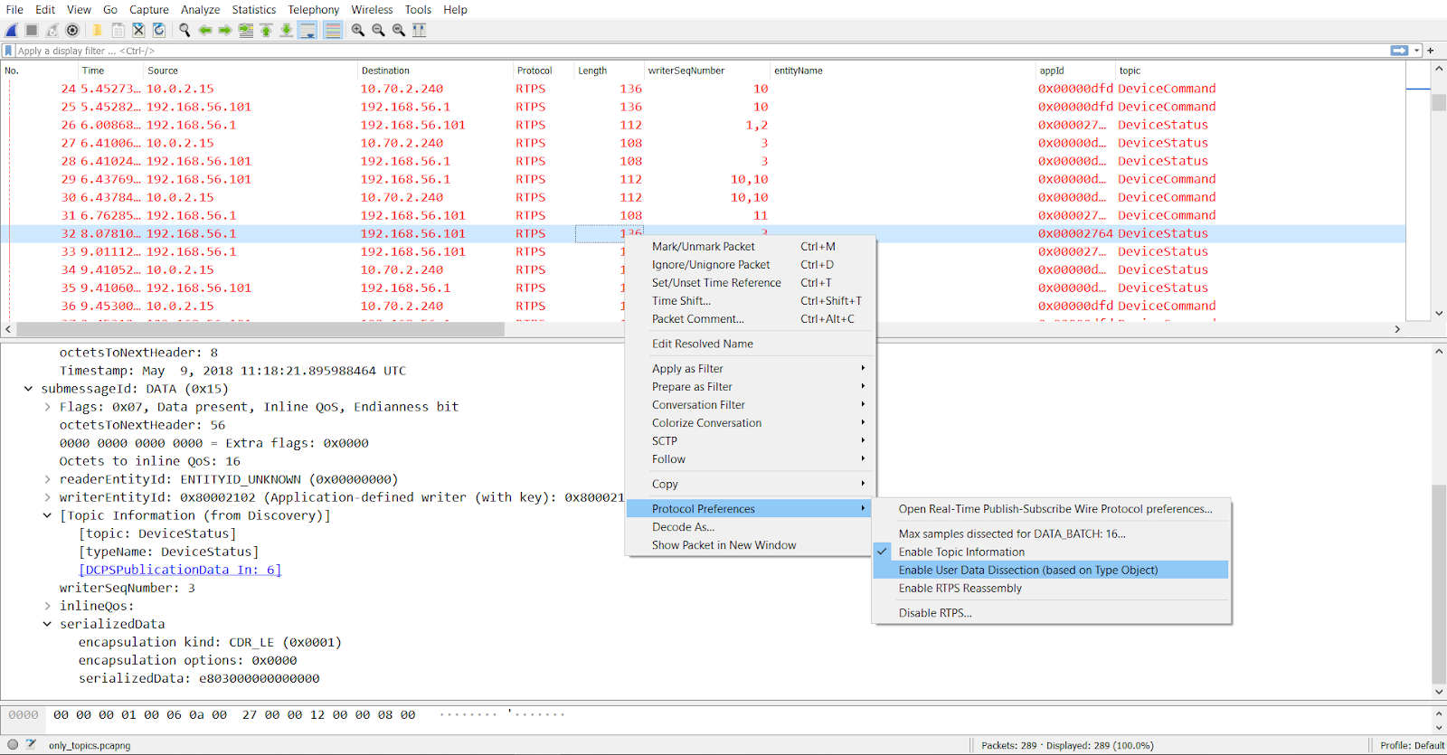
Task: Save this capture file
Action: tap(118, 30)
